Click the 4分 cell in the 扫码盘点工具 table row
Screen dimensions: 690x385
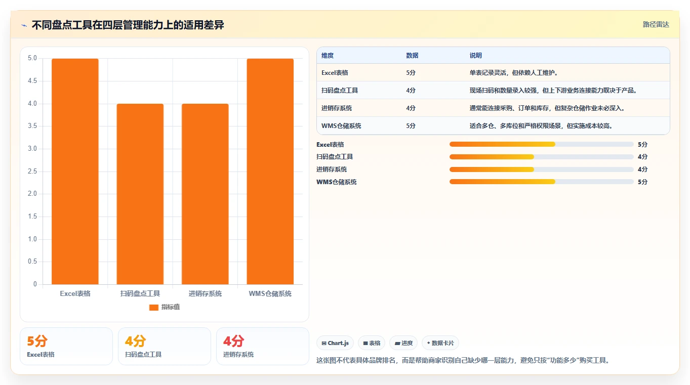(411, 91)
